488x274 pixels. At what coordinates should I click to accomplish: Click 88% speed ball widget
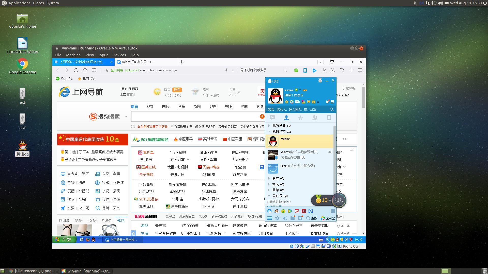coord(339,200)
